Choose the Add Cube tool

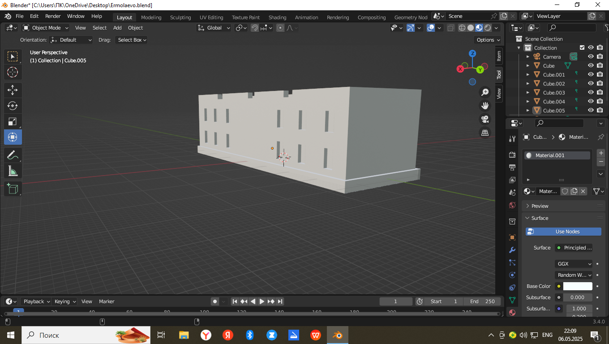pyautogui.click(x=13, y=189)
